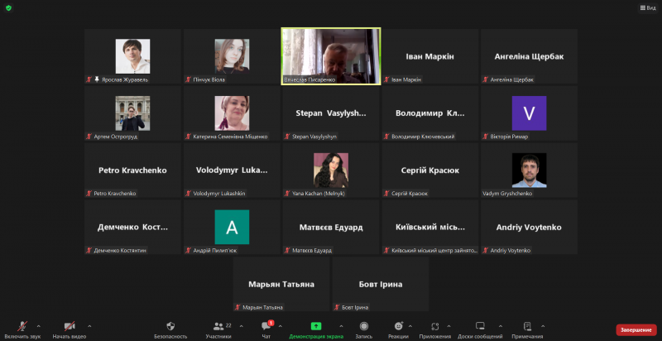Click the red Завершение end meeting button

[x=636, y=329]
